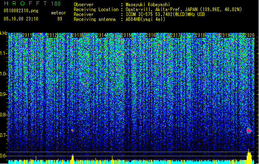
Task: Click the 2314 time marker
Action: (101, 35)
